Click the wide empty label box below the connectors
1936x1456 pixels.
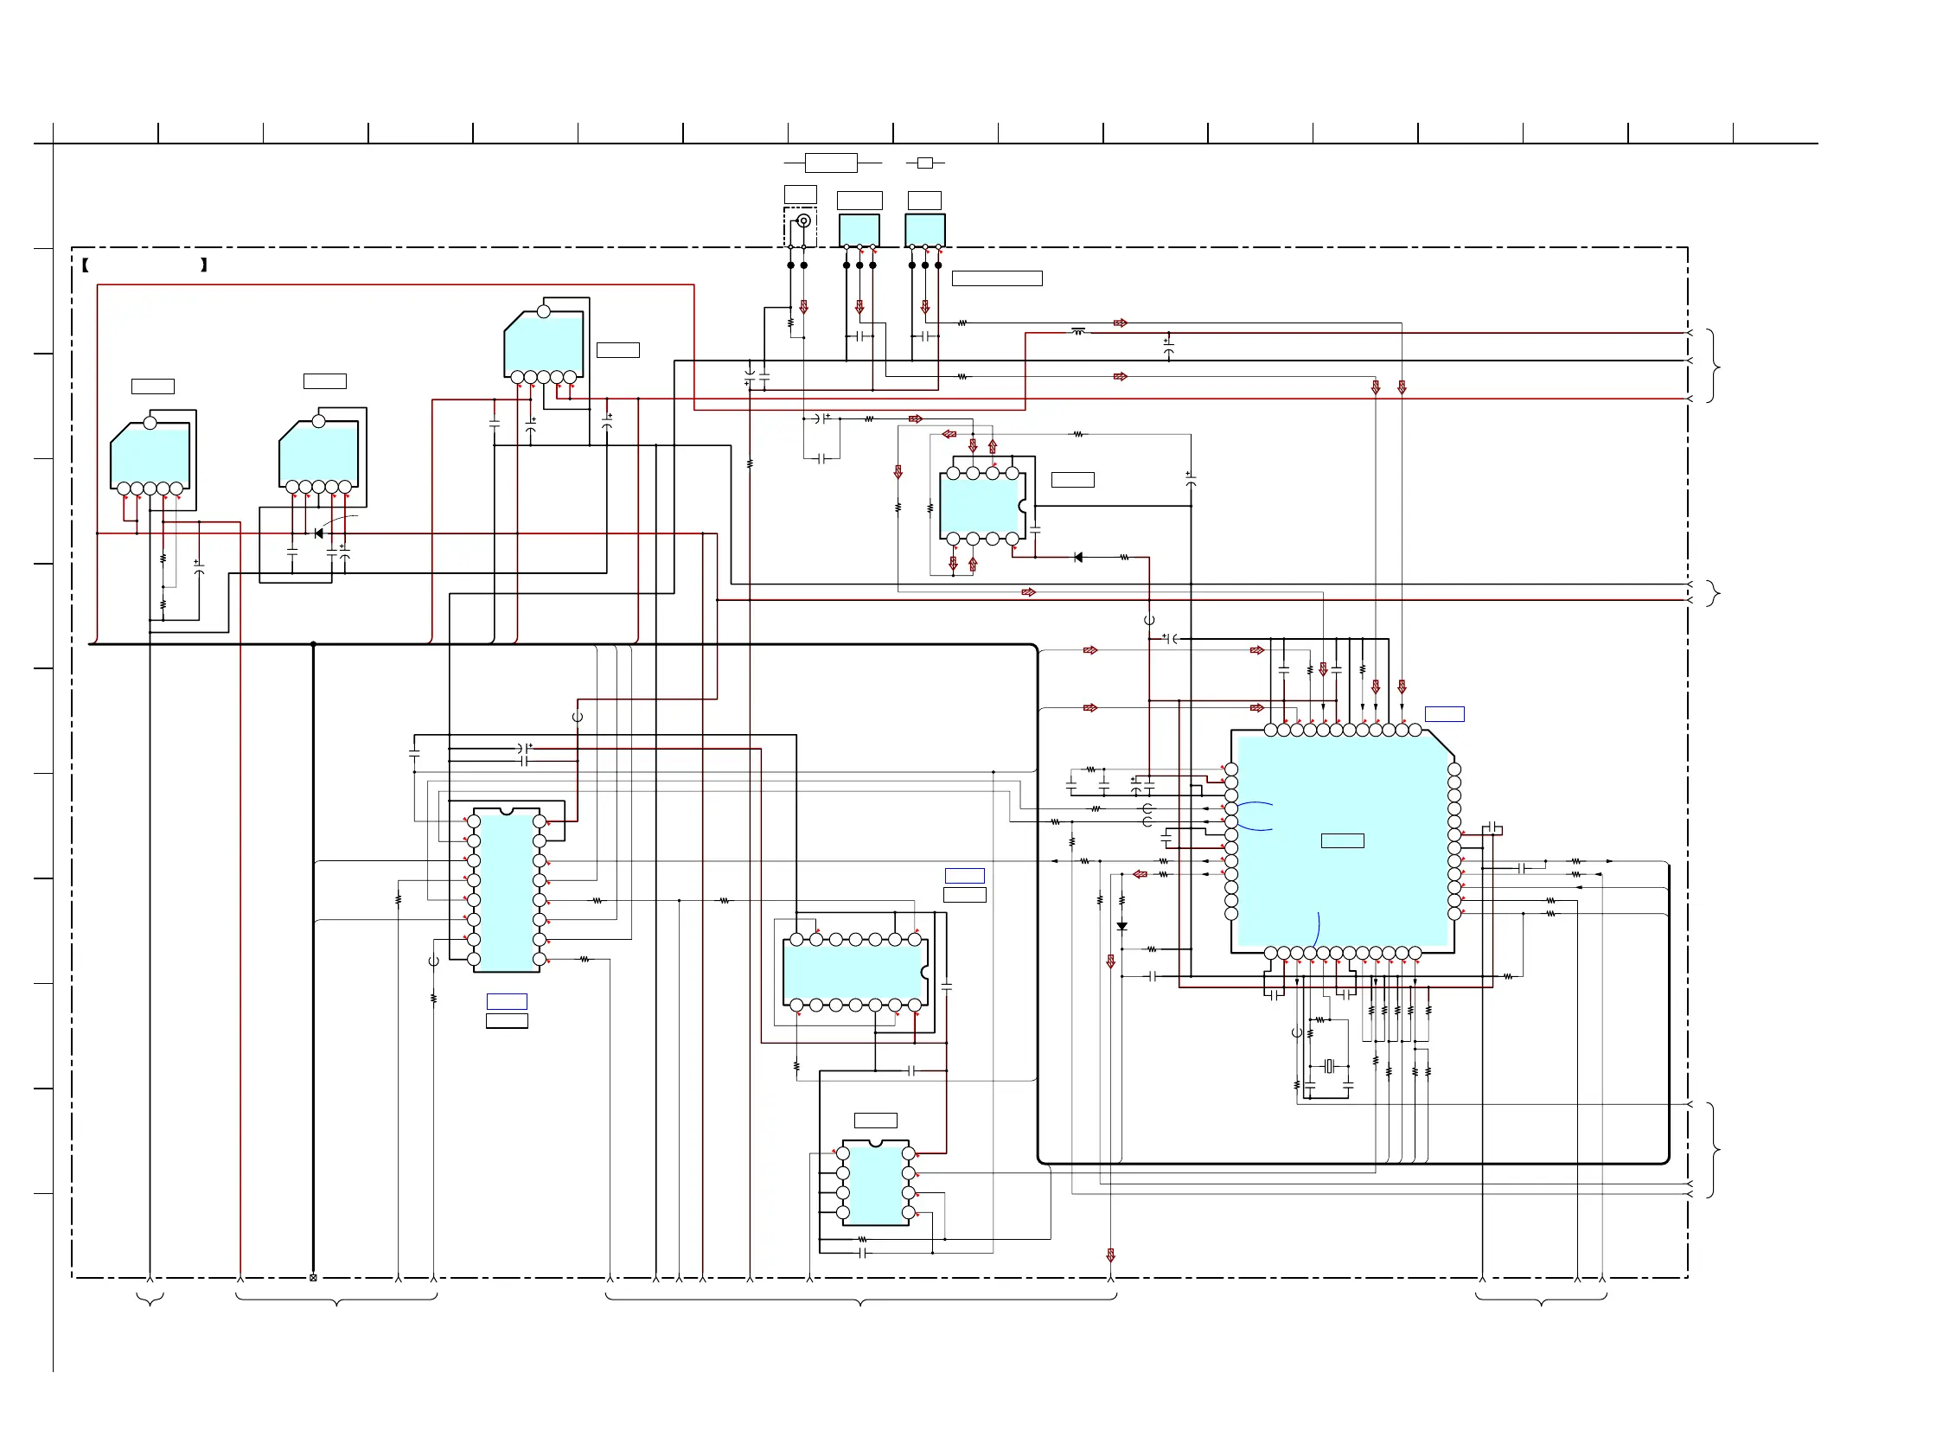coord(997,278)
